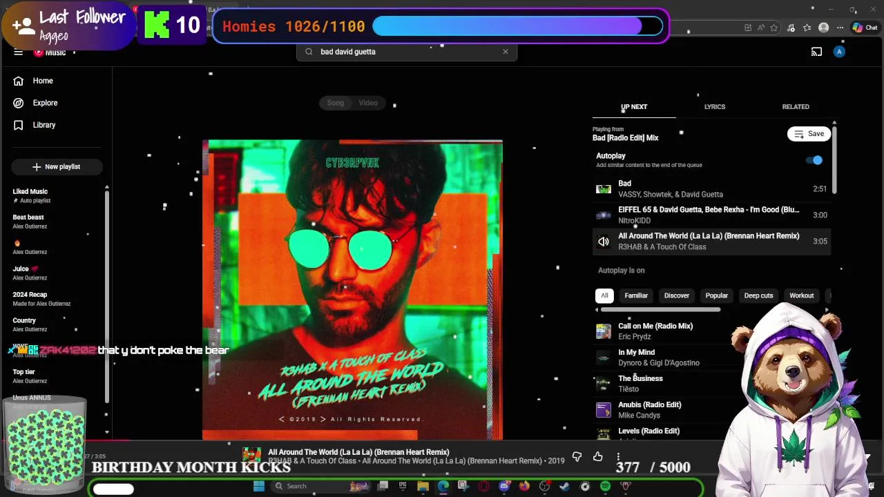Open Edge profile icon

coord(823,28)
